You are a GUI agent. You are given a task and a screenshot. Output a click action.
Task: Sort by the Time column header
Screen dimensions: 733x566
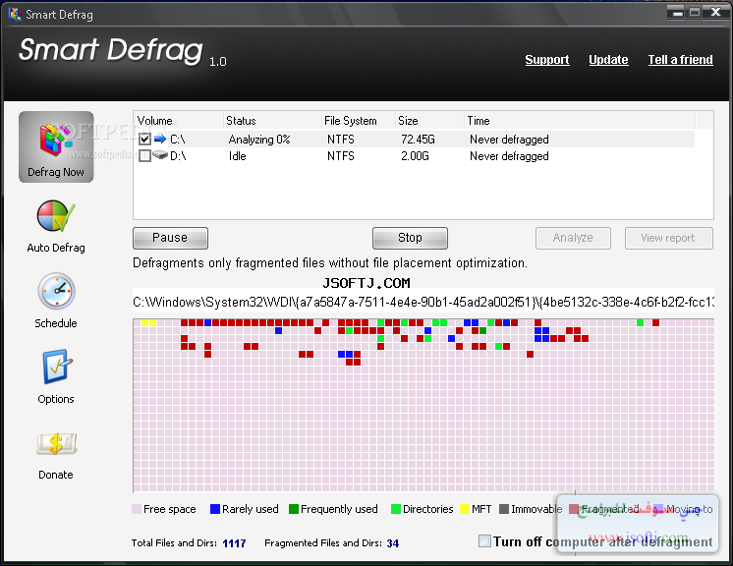click(x=579, y=121)
